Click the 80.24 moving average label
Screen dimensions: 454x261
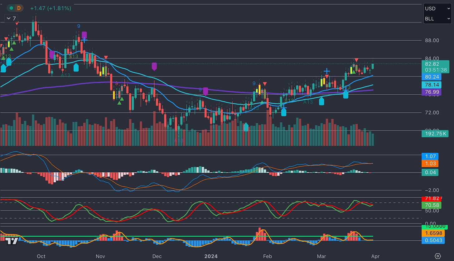coord(431,77)
